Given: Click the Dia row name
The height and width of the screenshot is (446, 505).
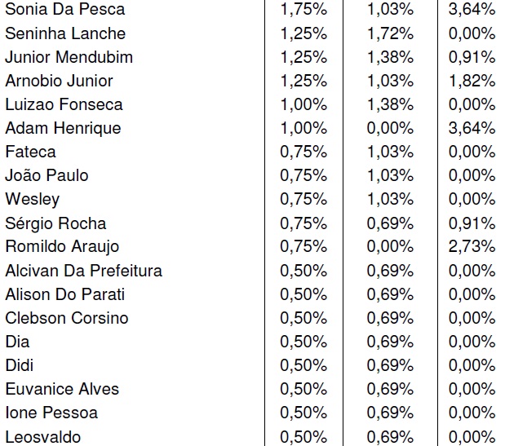Looking at the screenshot, I should [17, 342].
